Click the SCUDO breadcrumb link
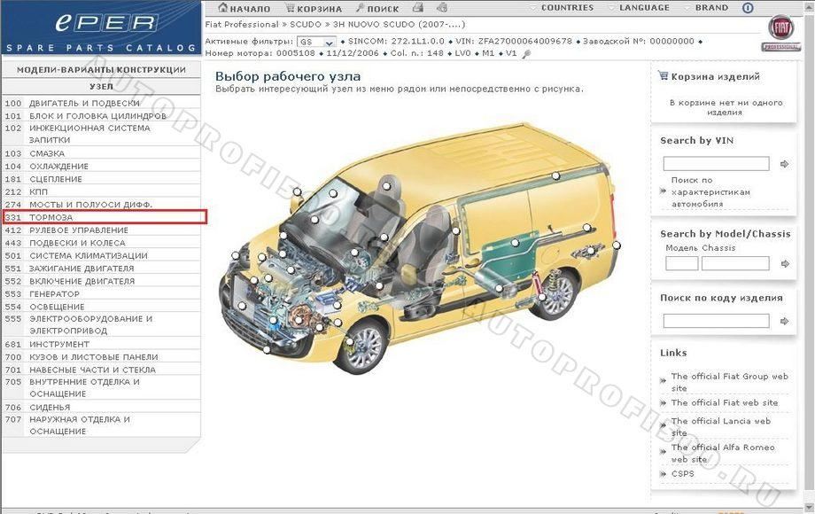Screen dimensions: 815x514 tap(305, 25)
